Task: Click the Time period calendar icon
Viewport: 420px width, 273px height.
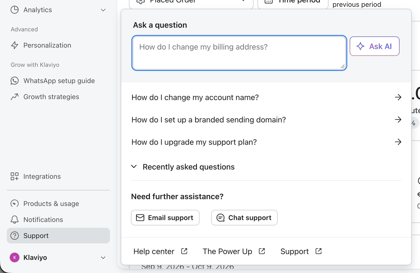Action: 269,2
